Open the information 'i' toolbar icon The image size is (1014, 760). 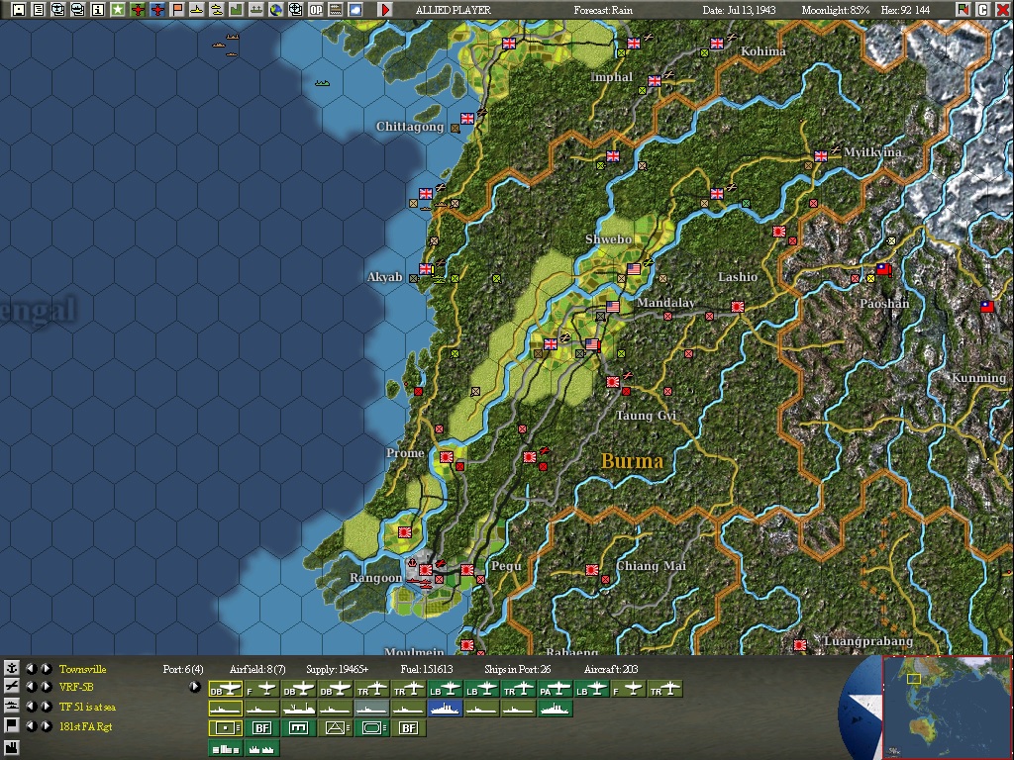coord(98,10)
